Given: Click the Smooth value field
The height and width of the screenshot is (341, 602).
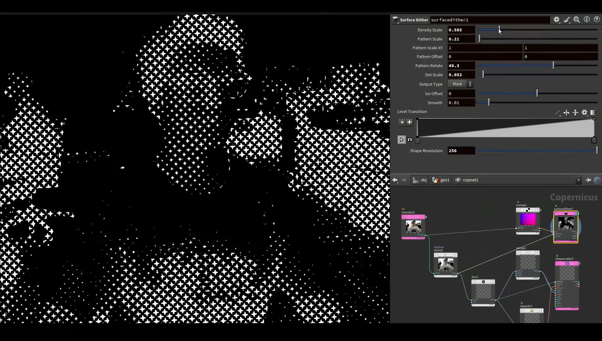Looking at the screenshot, I should [x=461, y=103].
